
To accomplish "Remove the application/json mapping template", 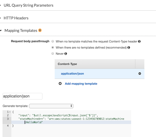I will click(140, 73).
